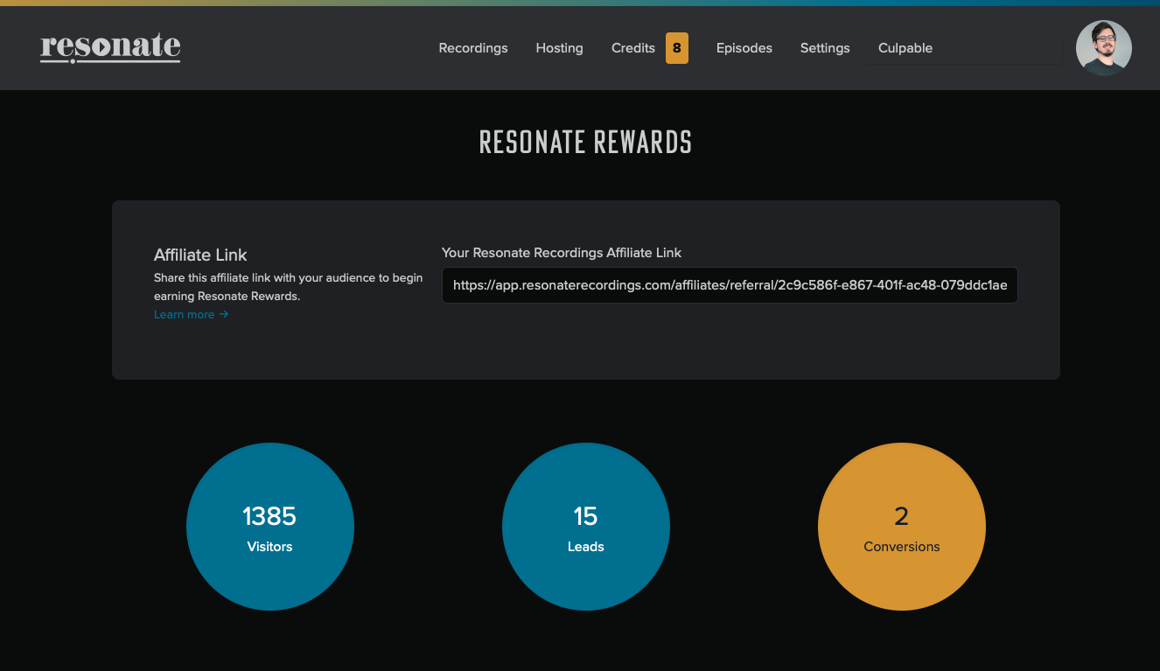
Task: Click the Affiliate Link section title
Action: (200, 255)
